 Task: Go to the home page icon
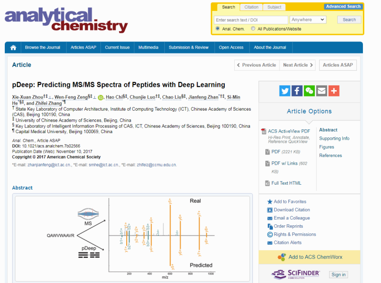(x=13, y=48)
